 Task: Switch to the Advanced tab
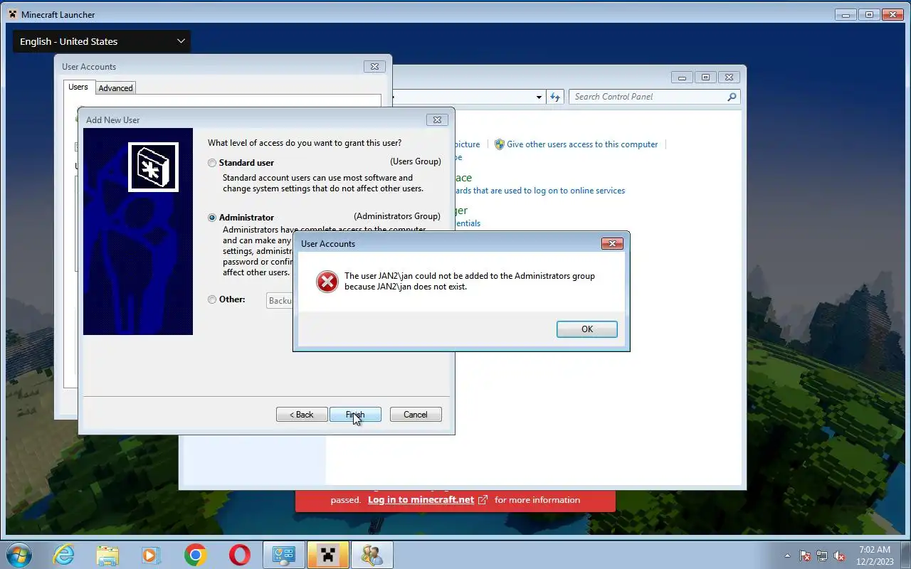(x=115, y=88)
